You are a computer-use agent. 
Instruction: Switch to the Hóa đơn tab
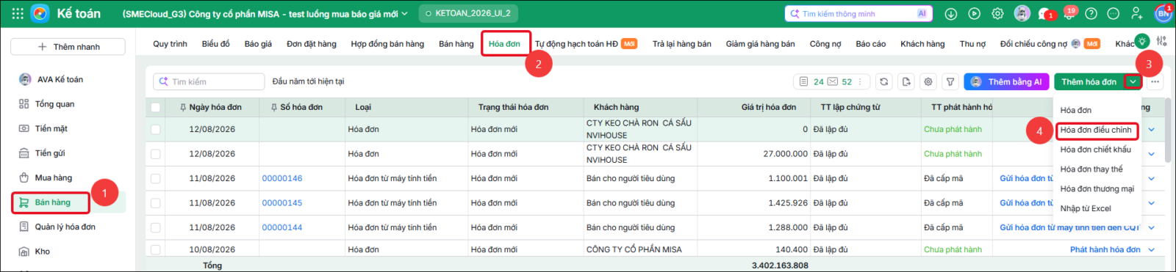(504, 44)
